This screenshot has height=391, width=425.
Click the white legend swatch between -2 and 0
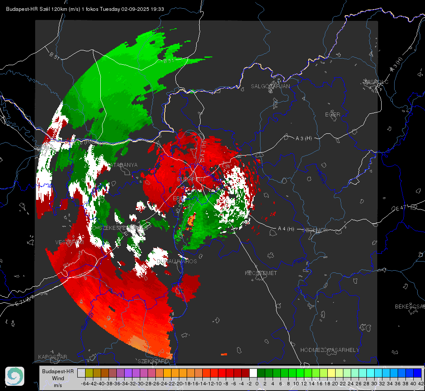253,373
